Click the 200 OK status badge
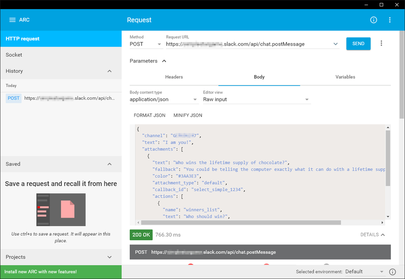 pos(141,235)
